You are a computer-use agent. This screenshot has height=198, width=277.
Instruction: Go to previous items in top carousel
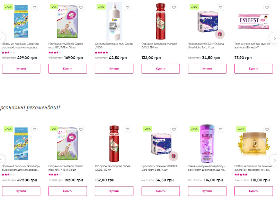(2, 38)
